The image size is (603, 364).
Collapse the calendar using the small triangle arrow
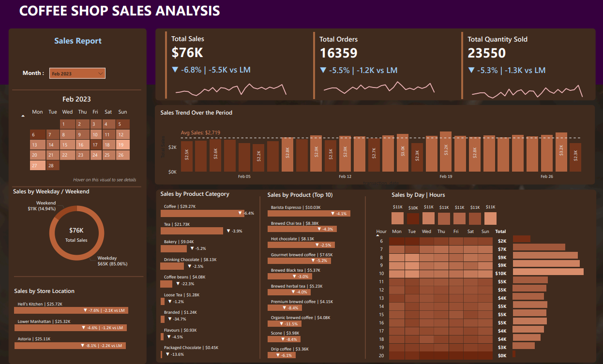pos(22,115)
